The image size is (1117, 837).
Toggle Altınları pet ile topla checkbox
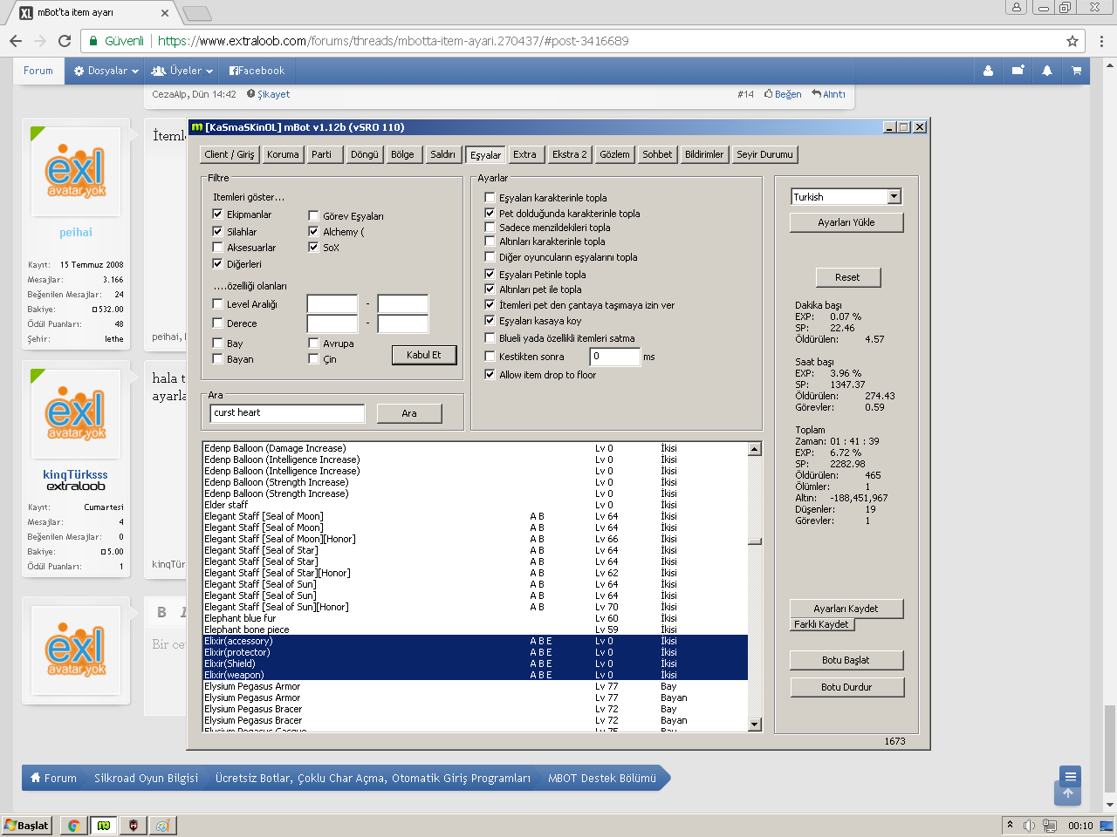coord(490,289)
